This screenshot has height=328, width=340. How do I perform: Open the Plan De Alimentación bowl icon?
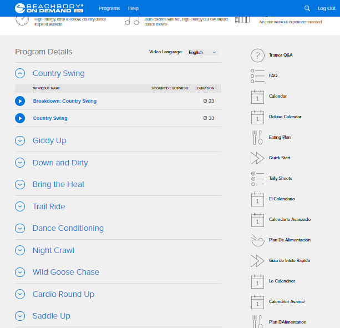click(257, 240)
